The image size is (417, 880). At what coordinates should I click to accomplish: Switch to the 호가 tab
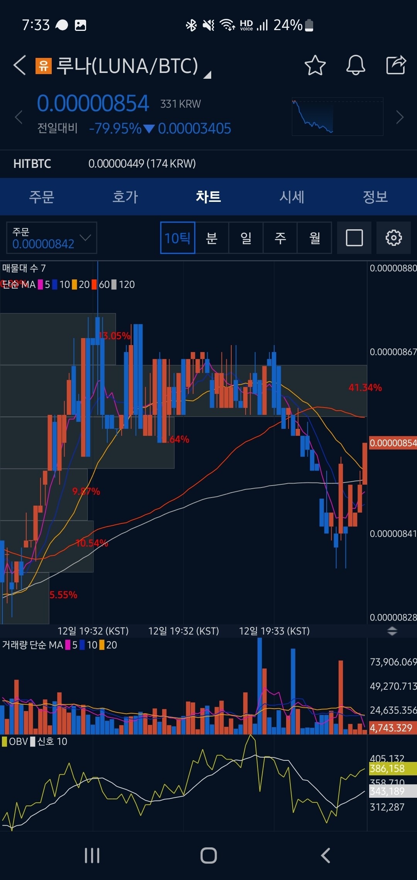click(125, 197)
